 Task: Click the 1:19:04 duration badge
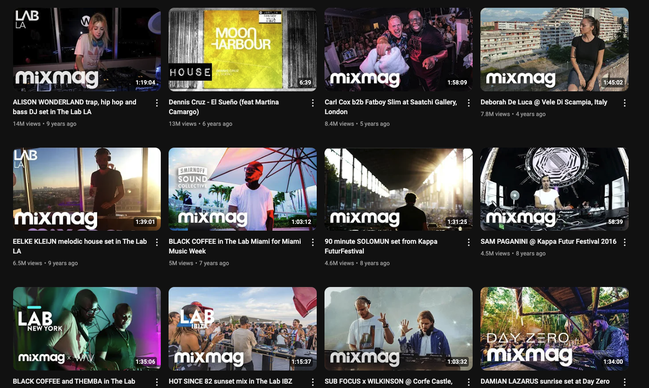pyautogui.click(x=146, y=83)
